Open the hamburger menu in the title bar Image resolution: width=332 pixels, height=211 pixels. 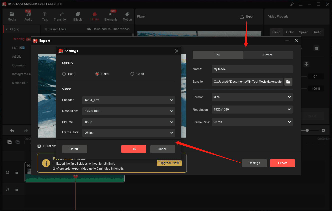[x=301, y=4]
